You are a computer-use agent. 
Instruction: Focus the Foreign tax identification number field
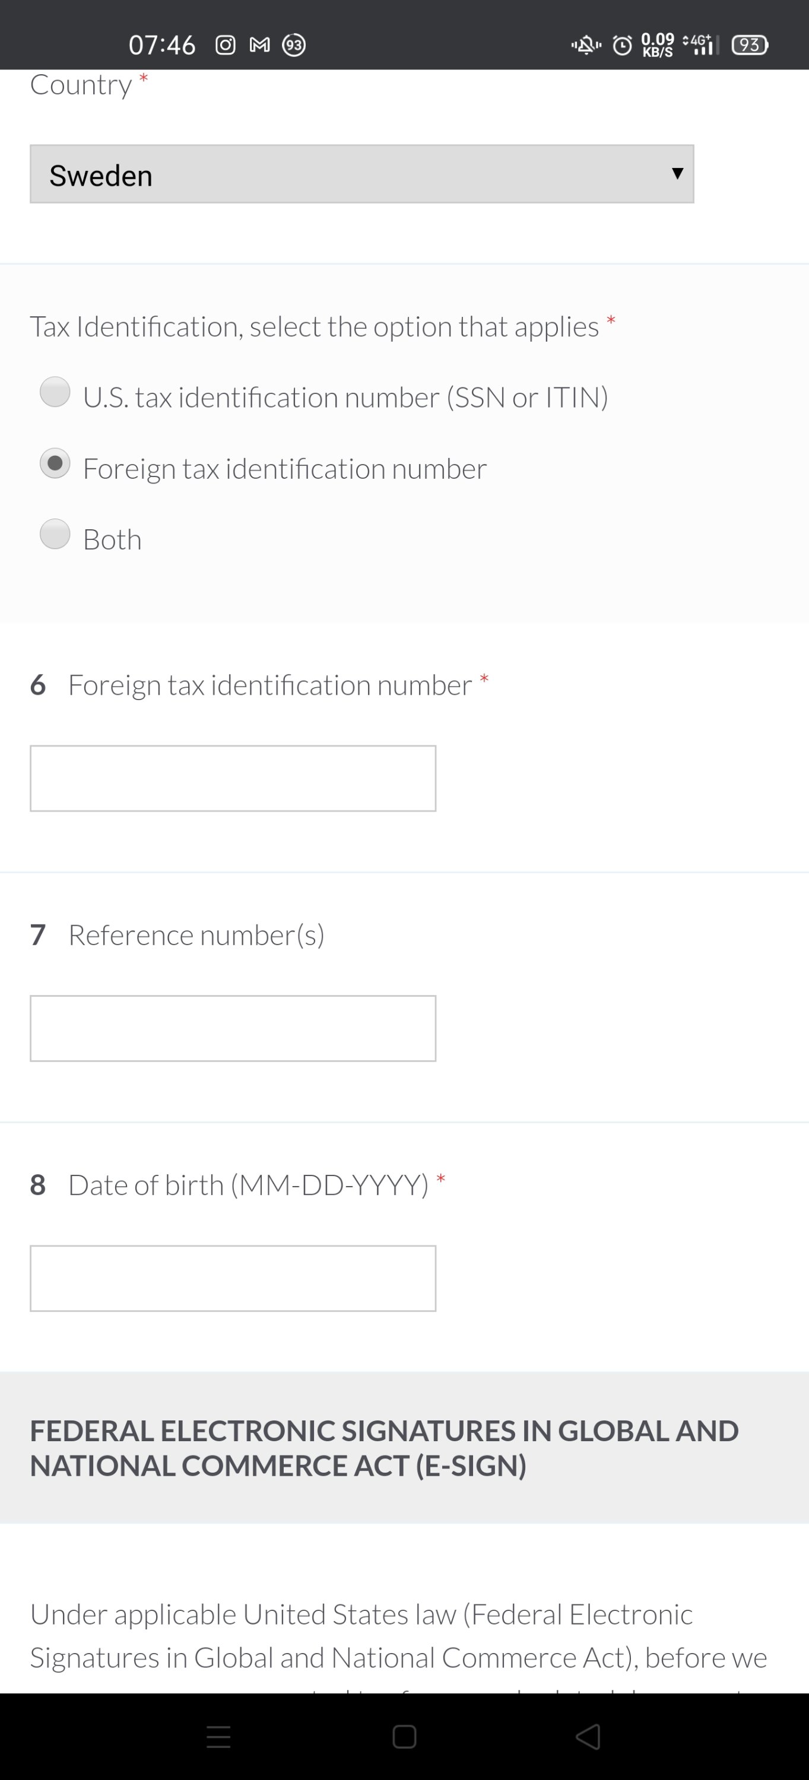233,778
